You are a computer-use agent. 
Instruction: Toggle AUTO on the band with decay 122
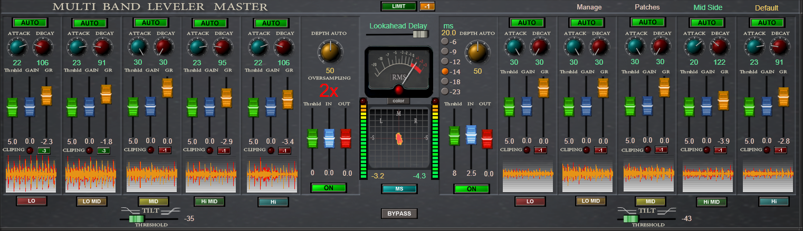click(x=707, y=23)
